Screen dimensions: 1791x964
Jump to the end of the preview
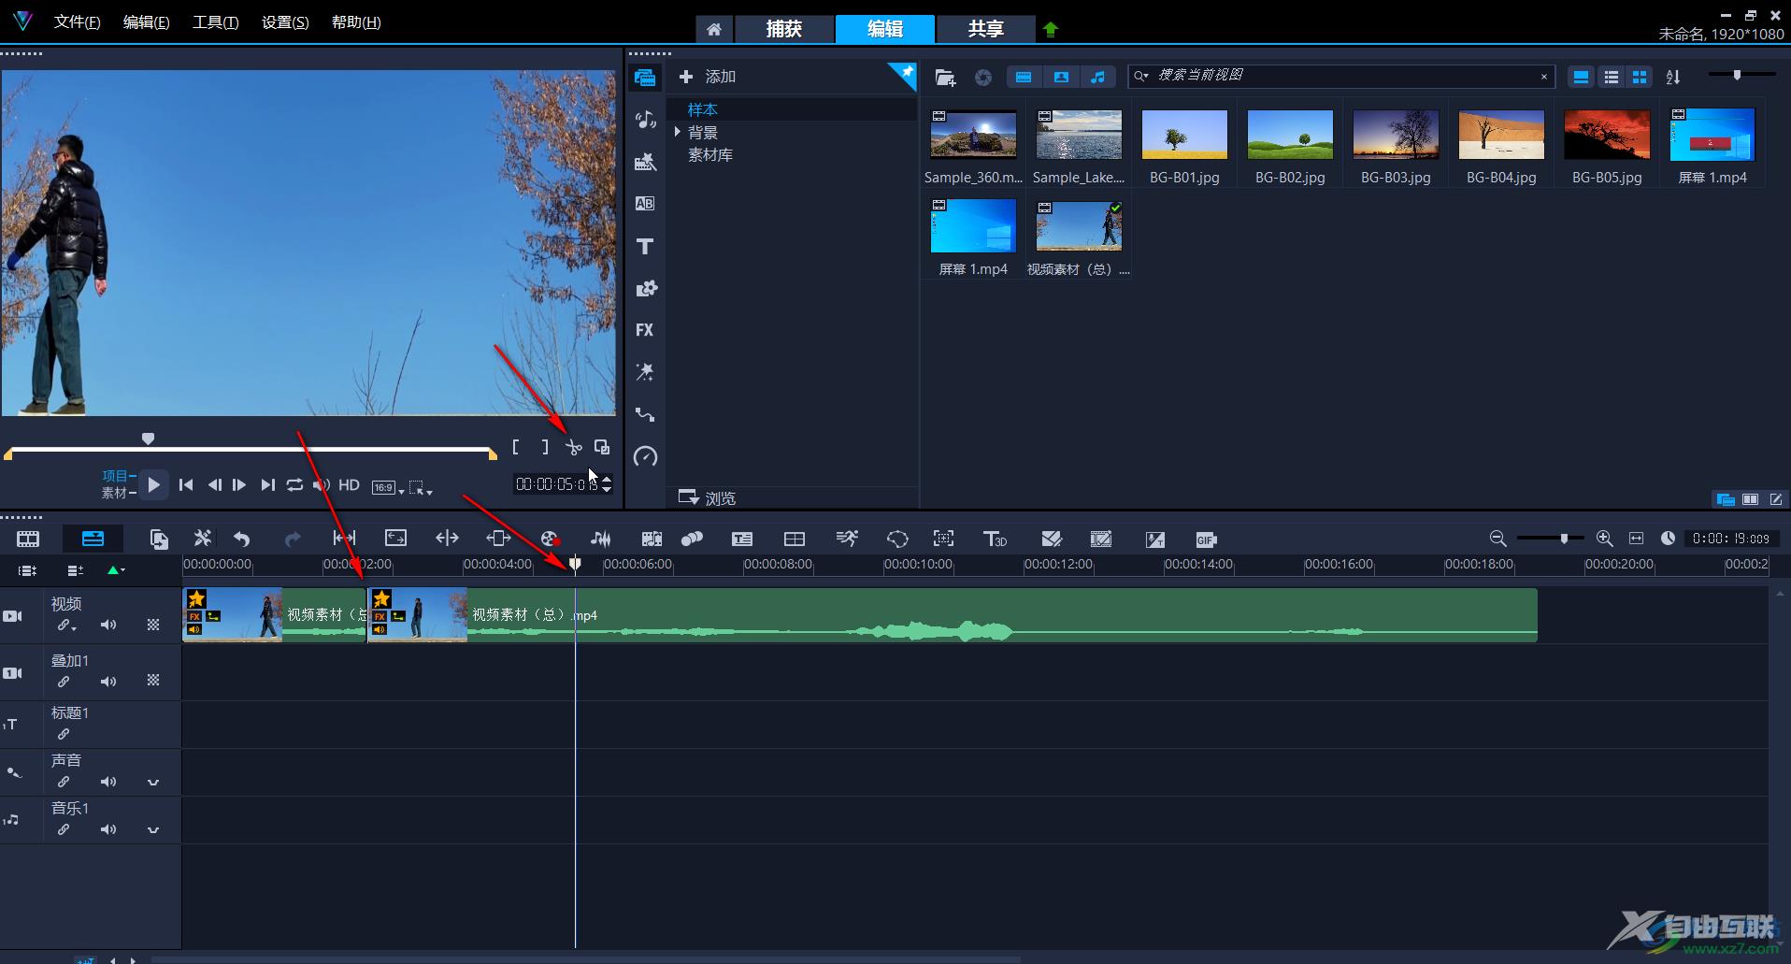pos(267,484)
